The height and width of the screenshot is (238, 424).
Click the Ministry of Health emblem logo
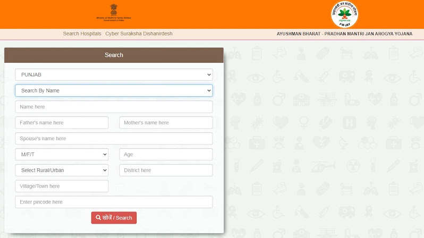point(114,12)
